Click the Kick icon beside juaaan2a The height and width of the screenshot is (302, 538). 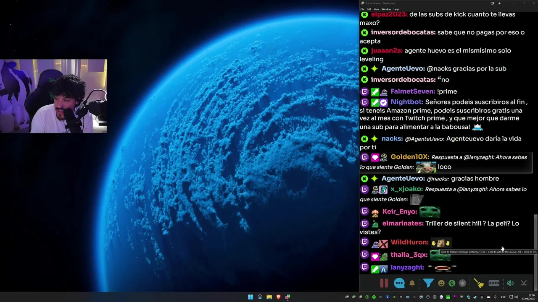364,50
